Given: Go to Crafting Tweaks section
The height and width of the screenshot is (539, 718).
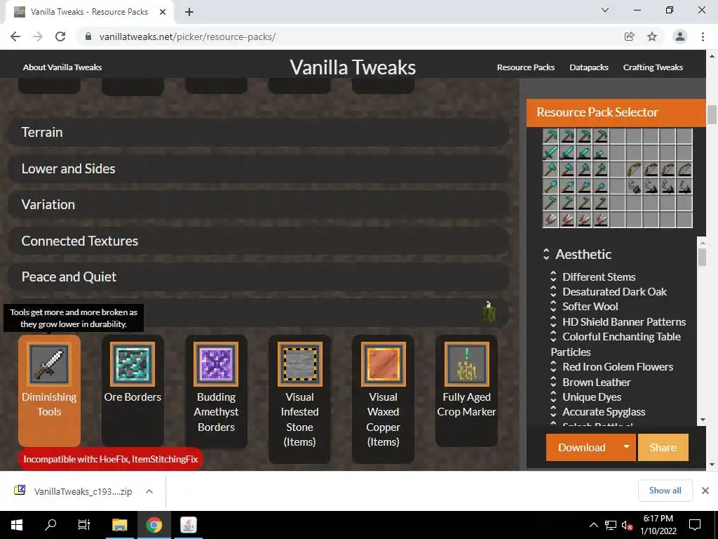Looking at the screenshot, I should [x=653, y=67].
